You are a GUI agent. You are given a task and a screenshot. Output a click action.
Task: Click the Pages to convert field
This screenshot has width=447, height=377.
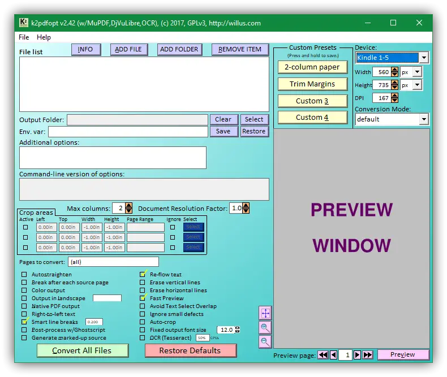(113, 262)
